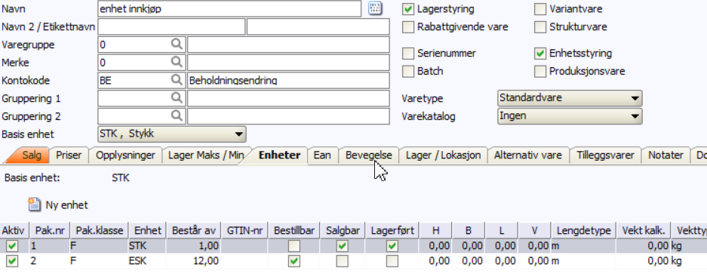Image resolution: width=707 pixels, height=274 pixels.
Task: Toggle Aktiv checkbox for STK row
Action: 12,246
